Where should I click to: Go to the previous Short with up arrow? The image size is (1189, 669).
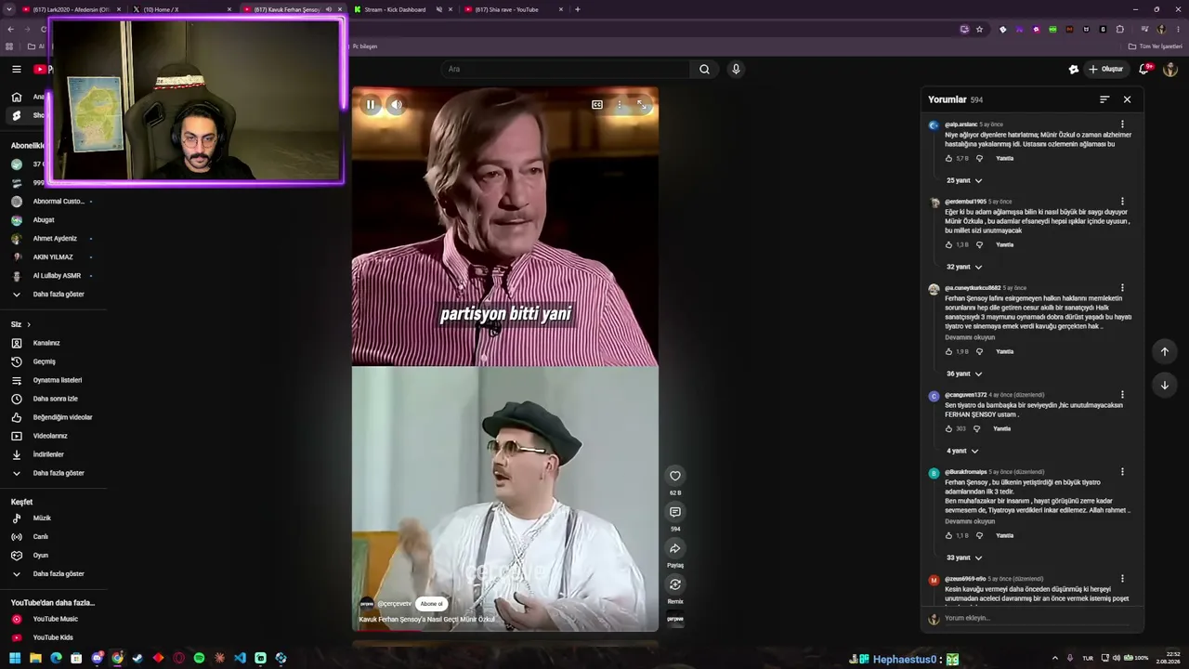point(1164,351)
